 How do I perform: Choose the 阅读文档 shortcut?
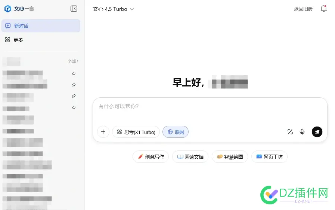[x=190, y=157]
